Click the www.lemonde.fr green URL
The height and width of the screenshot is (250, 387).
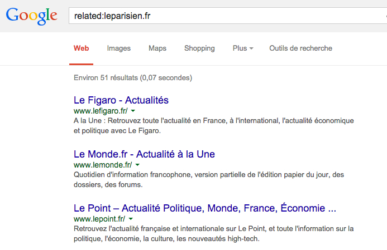(x=103, y=165)
